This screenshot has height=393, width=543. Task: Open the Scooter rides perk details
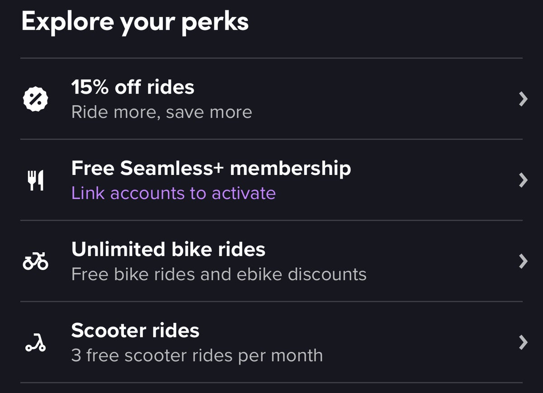pyautogui.click(x=523, y=342)
